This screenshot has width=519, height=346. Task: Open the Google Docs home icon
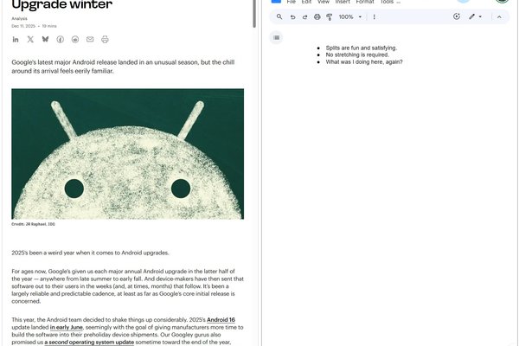276,1
